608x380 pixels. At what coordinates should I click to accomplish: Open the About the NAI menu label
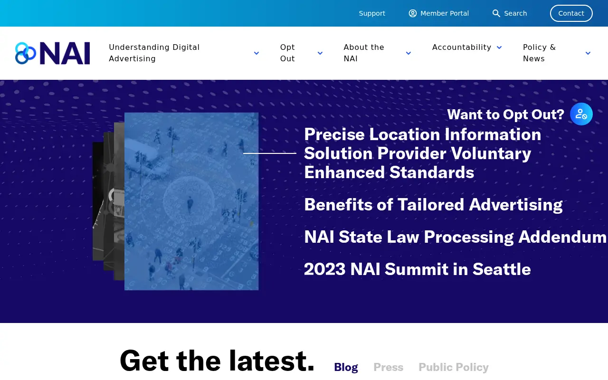point(364,53)
